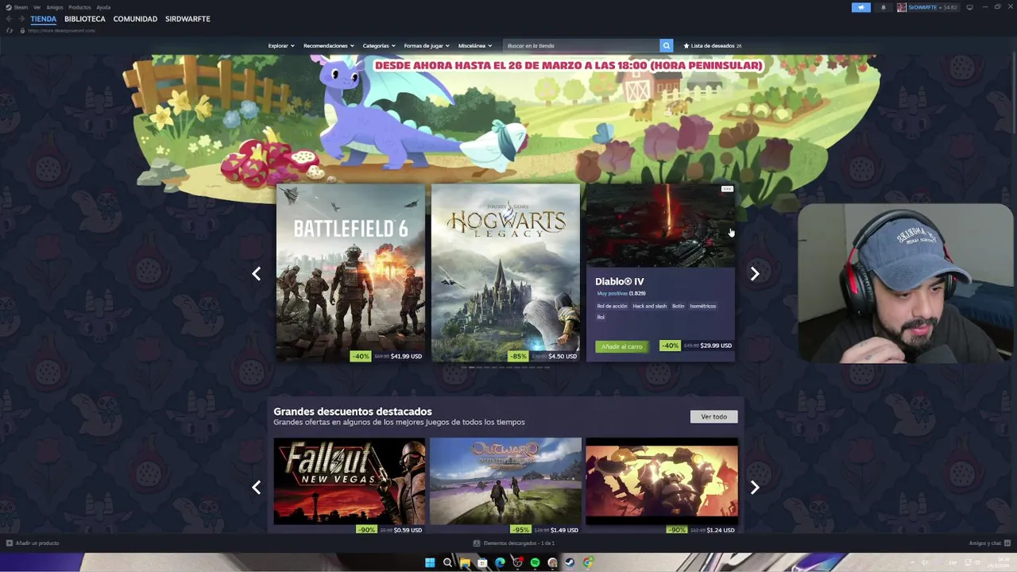Click the Rol de acción tag
Screen dimensions: 1017x572
tap(612, 306)
